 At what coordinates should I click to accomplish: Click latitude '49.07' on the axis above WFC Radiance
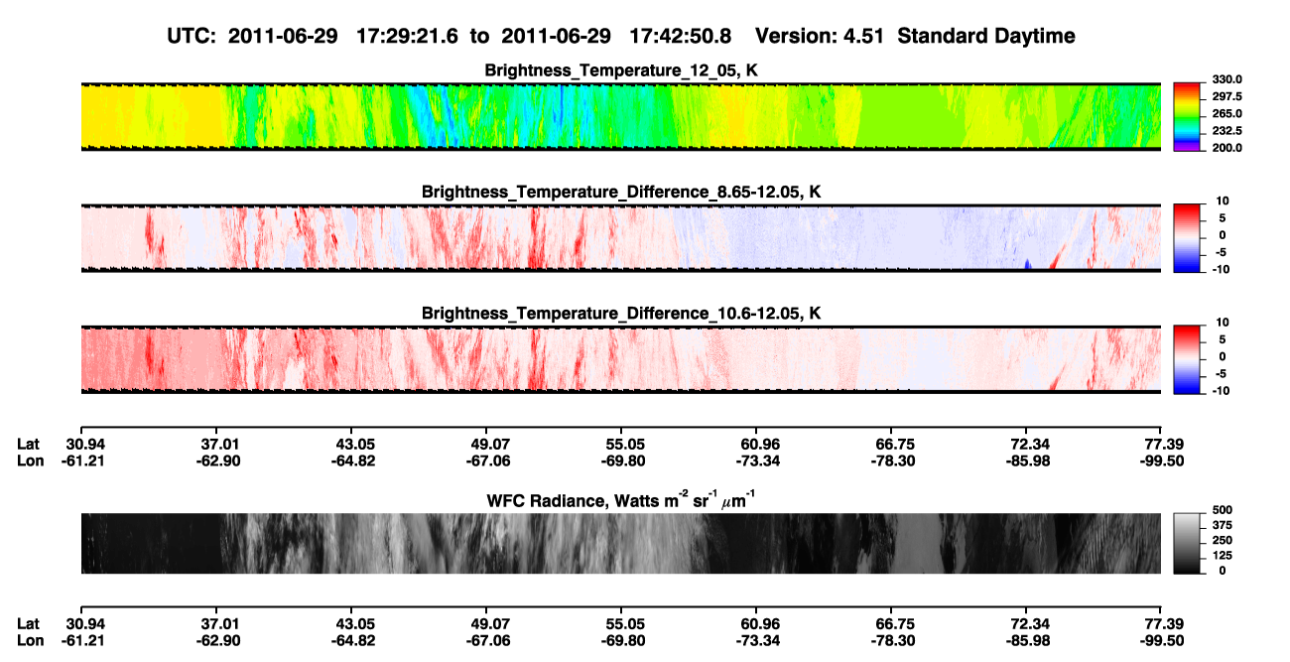[x=491, y=444]
